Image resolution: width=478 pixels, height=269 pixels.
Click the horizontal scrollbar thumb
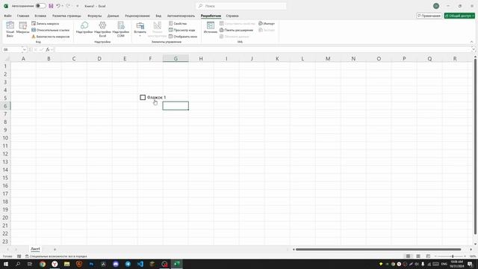(378, 249)
